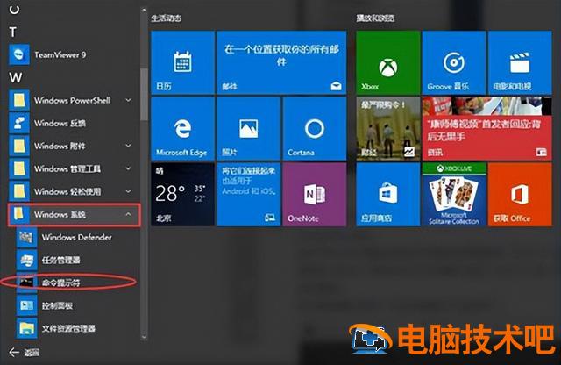Viewport: 561px width, 365px height.
Task: Select the Windows 反馈 label
Action: click(x=60, y=123)
